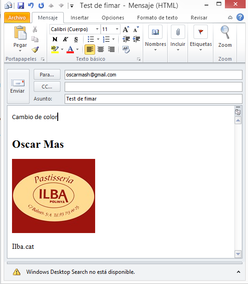This screenshot has height=284, width=248.
Task: Apply numbered list formatting
Action: click(x=106, y=39)
